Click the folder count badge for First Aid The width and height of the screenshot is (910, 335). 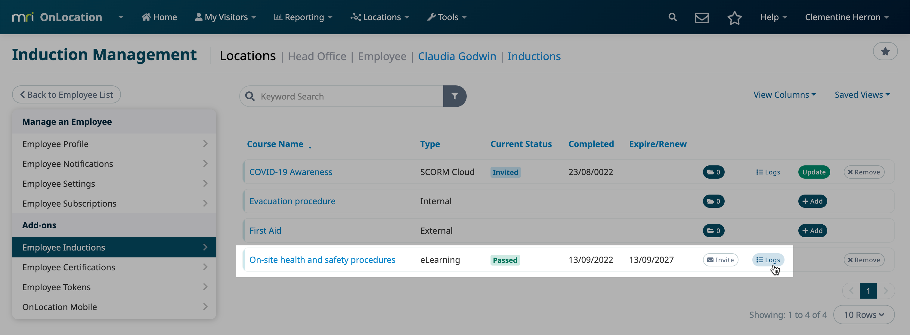[713, 231]
